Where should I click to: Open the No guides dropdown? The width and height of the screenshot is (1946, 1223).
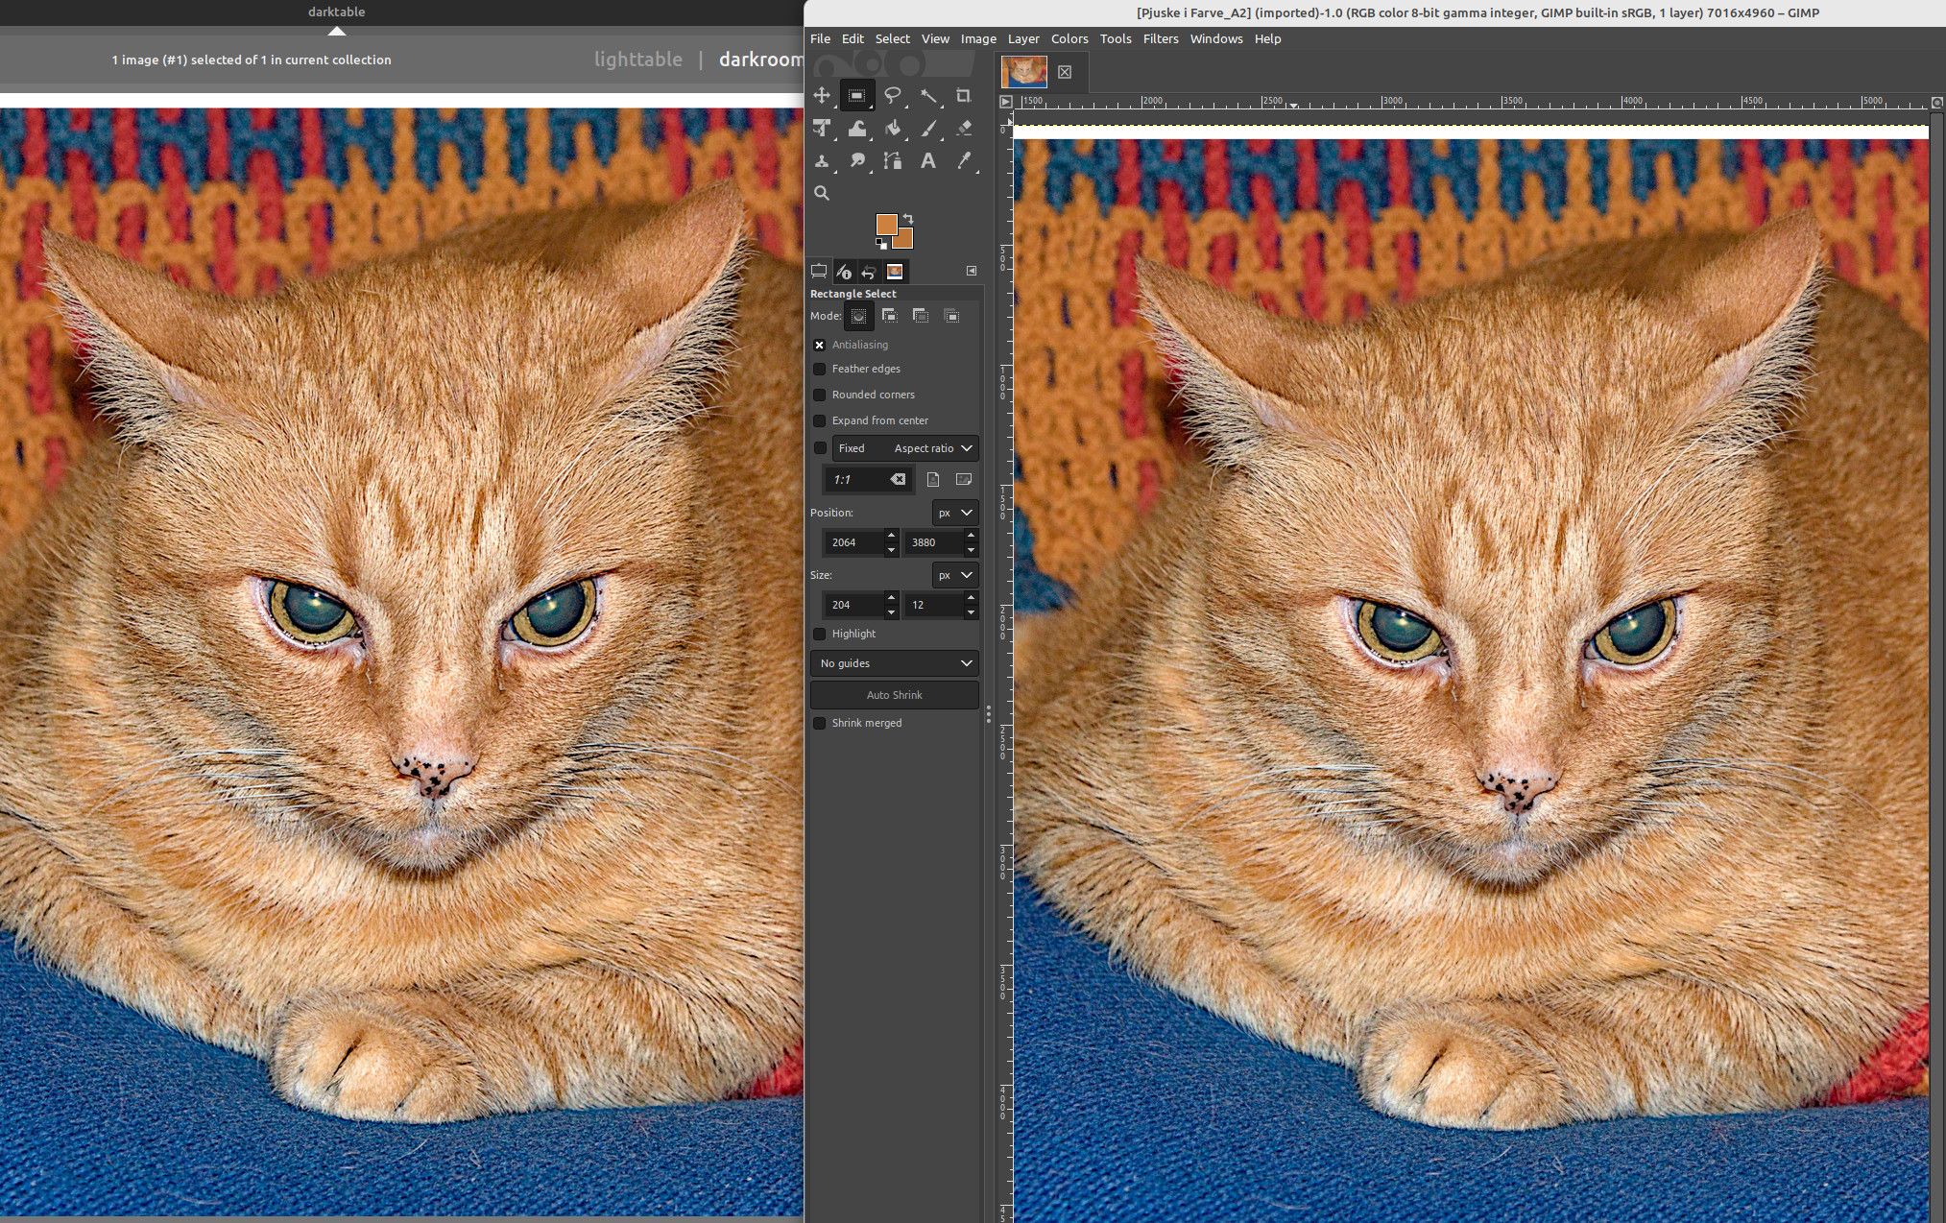(895, 663)
